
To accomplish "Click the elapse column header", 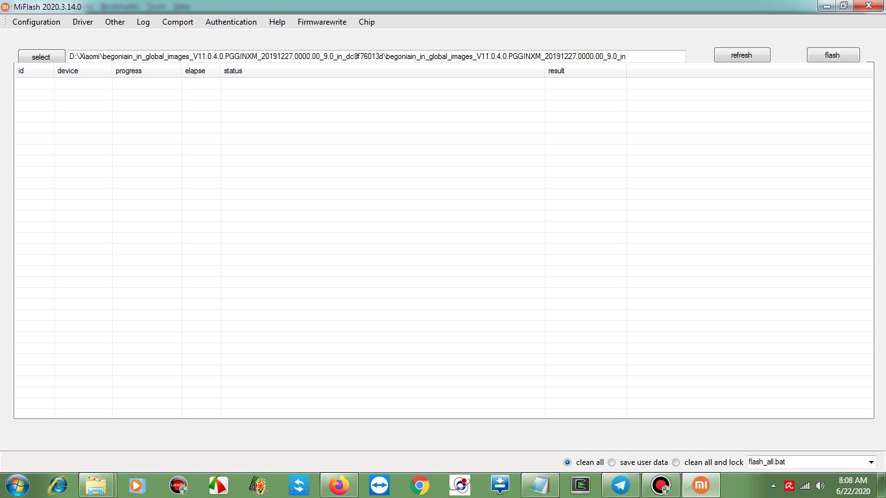I will pos(201,71).
